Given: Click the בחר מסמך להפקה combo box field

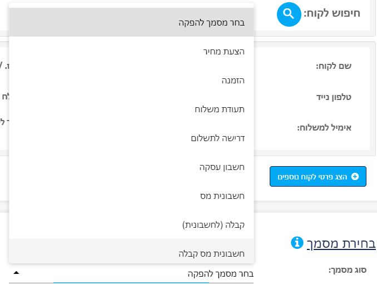Looking at the screenshot, I should (x=131, y=274).
